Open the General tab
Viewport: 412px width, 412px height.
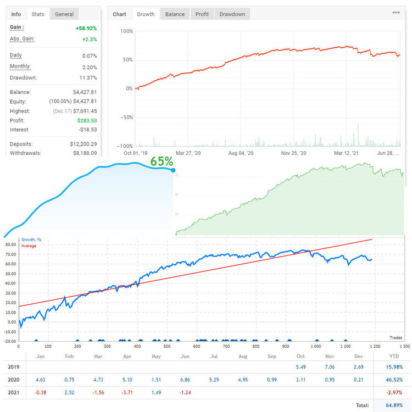(64, 14)
